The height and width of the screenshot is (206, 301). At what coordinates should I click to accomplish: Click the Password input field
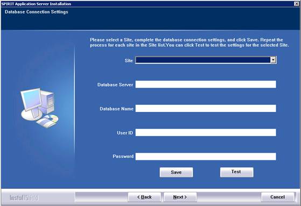coord(206,157)
